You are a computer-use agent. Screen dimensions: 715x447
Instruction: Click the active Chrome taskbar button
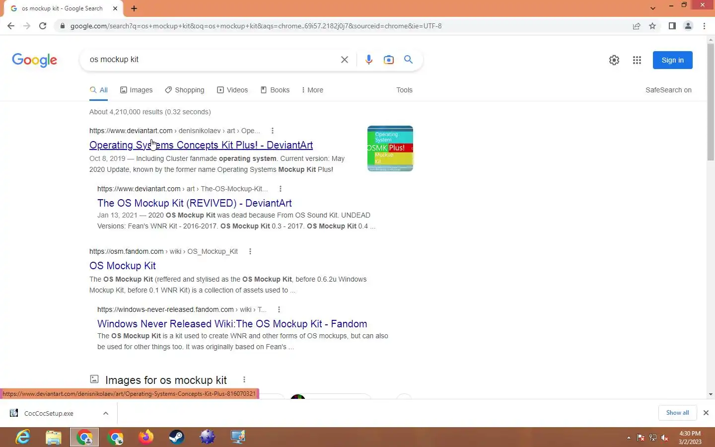[84, 437]
